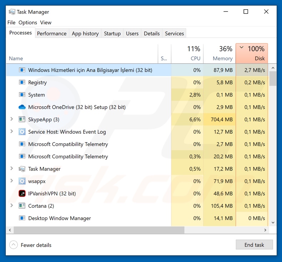Image resolution: width=282 pixels, height=262 pixels.
Task: Click the SkypeApp process icon
Action: click(x=22, y=119)
